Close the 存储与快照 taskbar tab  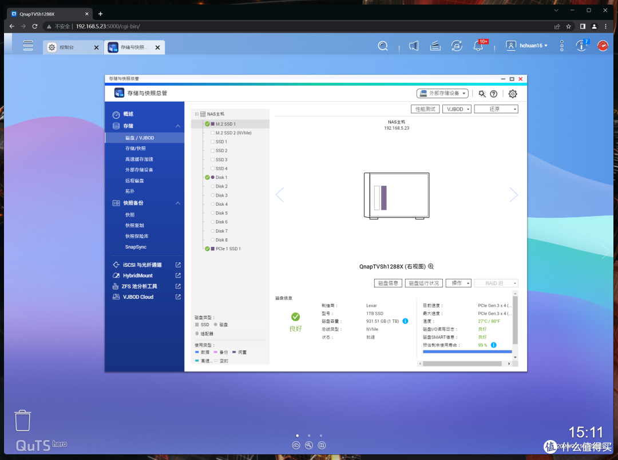tap(158, 47)
